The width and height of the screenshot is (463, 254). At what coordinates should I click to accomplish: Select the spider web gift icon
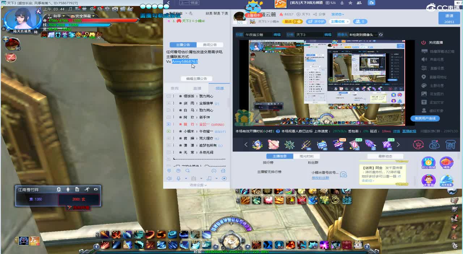pos(289,145)
